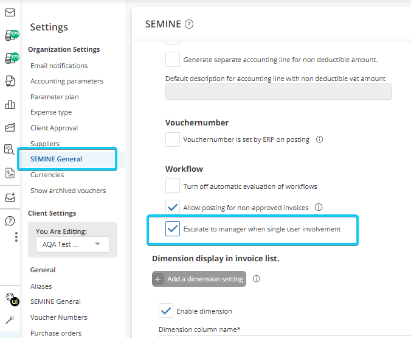Open Show archived vouchers link

(x=68, y=191)
